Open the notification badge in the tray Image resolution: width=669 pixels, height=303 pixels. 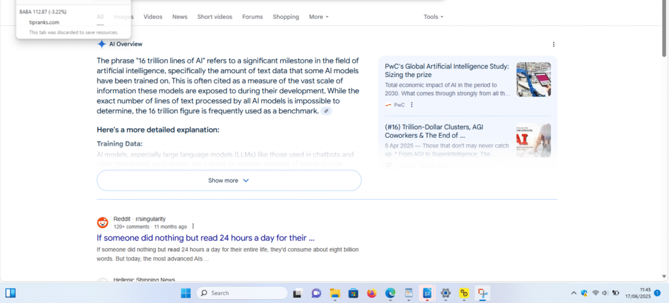657,293
